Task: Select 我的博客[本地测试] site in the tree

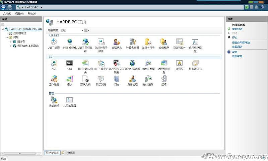Action: pyautogui.click(x=28, y=46)
